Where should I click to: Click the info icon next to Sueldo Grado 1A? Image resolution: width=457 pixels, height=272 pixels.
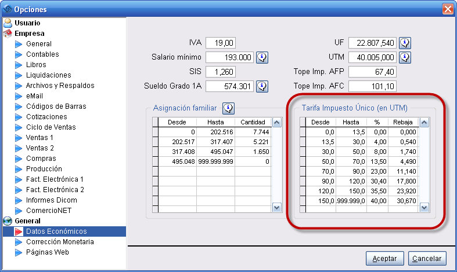(x=262, y=86)
